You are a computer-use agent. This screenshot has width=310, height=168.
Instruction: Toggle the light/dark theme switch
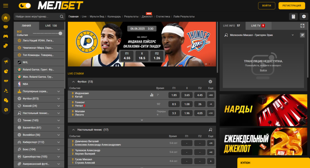25,6
